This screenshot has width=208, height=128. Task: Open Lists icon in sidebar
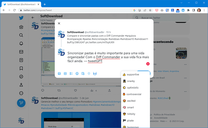coord(21,60)
